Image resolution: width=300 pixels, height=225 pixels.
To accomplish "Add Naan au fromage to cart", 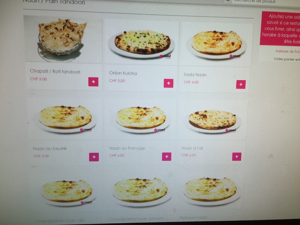I will coord(166,156).
